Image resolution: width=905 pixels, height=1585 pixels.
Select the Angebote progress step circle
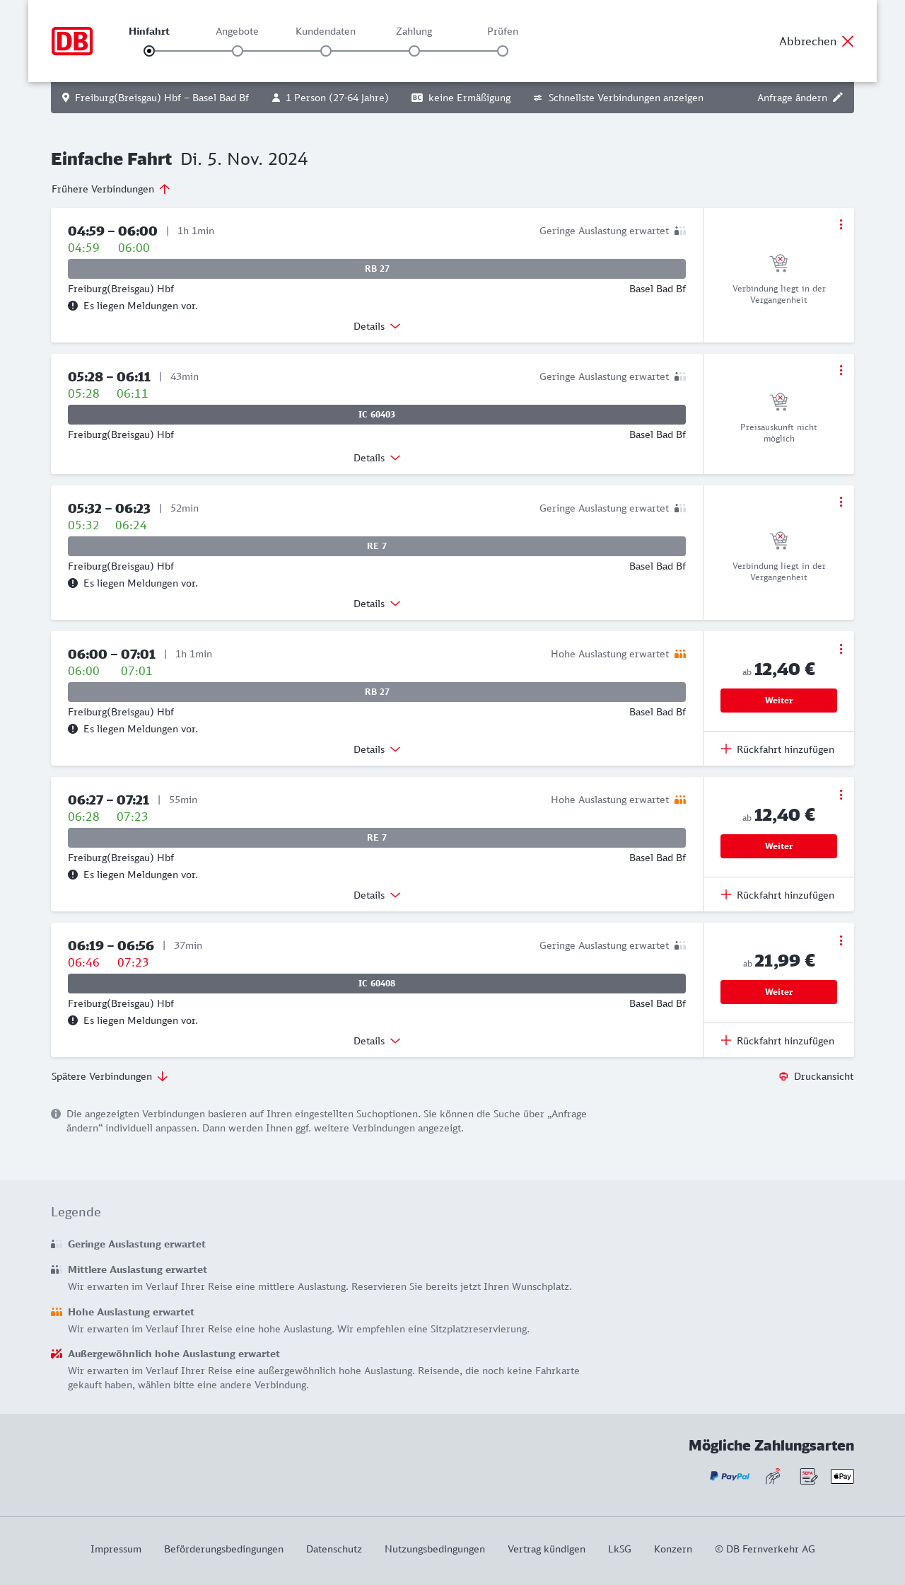[238, 51]
